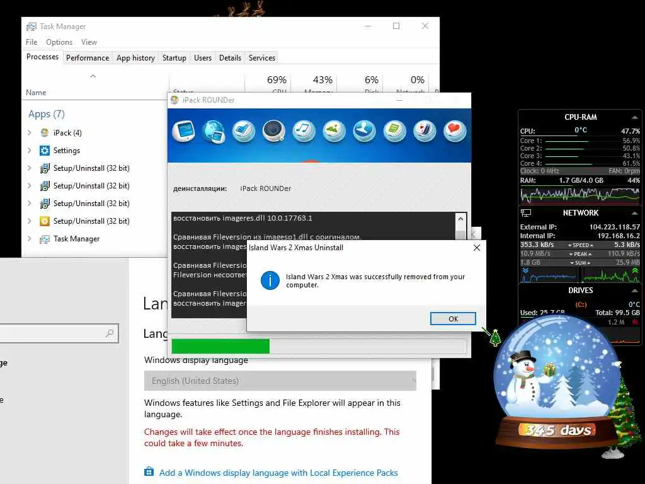Click the store icon beside Local Experience Packs link
The height and width of the screenshot is (484, 645).
pyautogui.click(x=149, y=471)
